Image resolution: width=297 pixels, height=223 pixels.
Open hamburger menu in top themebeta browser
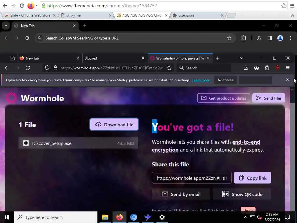tap(292, 6)
